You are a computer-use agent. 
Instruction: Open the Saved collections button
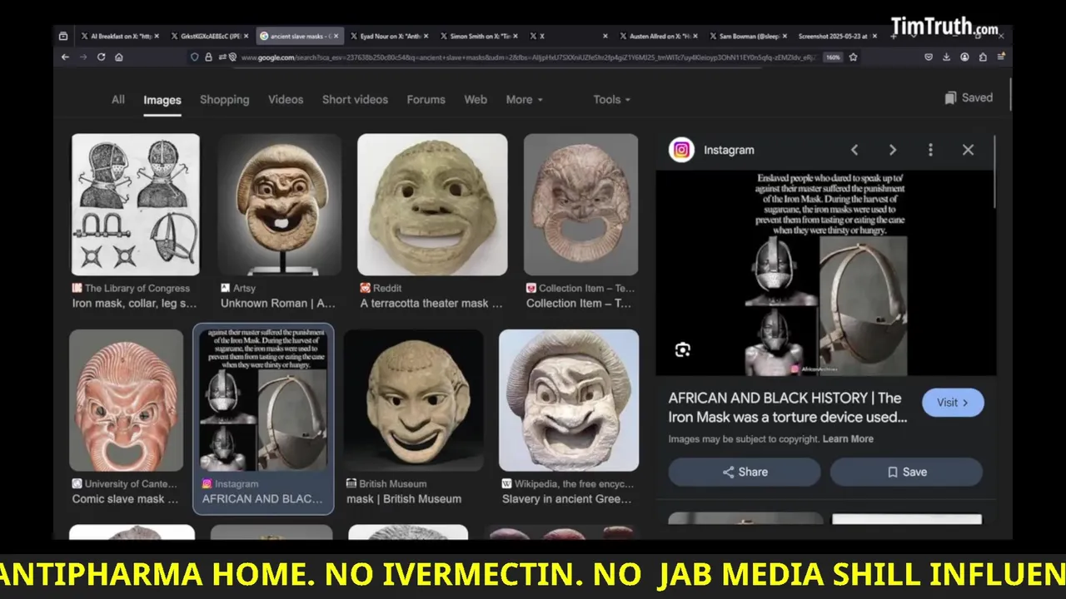969,97
